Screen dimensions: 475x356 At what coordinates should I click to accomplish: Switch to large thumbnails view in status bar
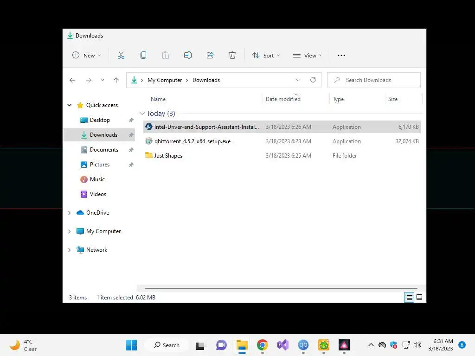tap(419, 297)
